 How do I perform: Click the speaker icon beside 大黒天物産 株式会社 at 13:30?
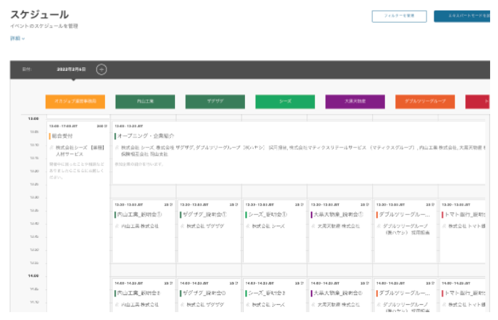click(x=313, y=226)
